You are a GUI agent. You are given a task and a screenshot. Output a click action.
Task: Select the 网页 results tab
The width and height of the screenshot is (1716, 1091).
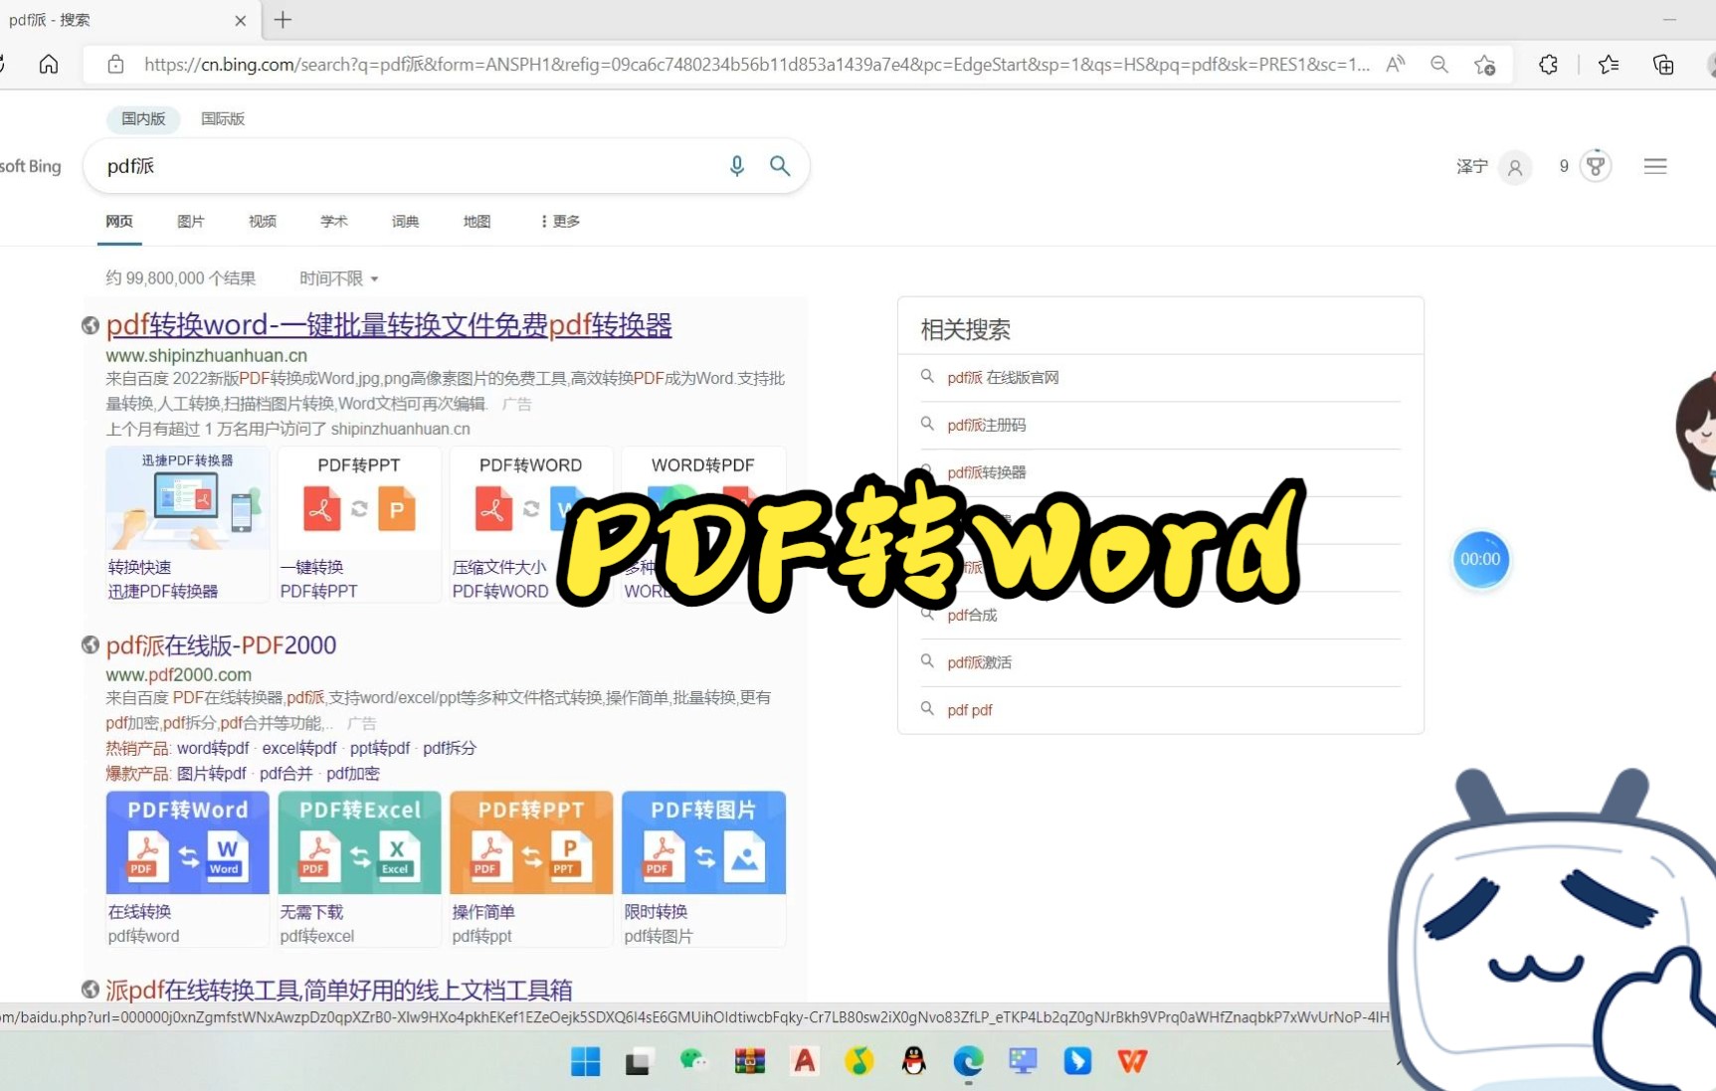pyautogui.click(x=119, y=221)
